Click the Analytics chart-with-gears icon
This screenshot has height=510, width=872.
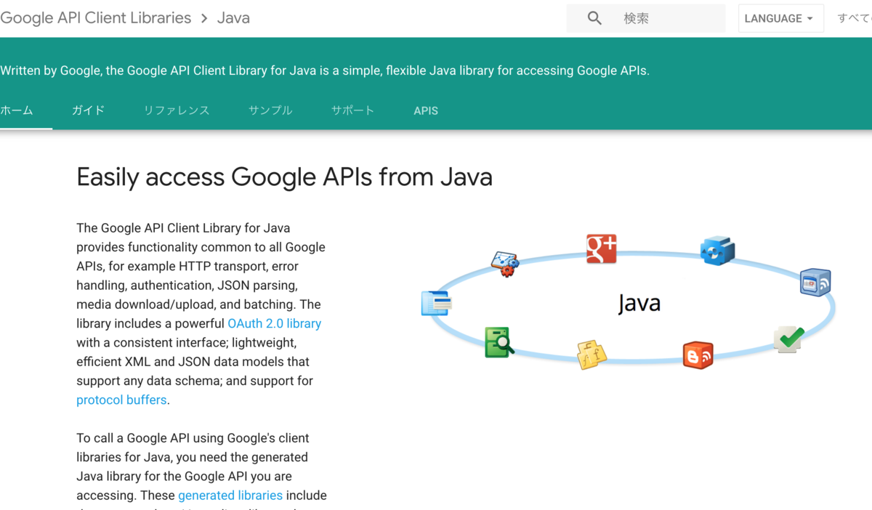coord(504,263)
